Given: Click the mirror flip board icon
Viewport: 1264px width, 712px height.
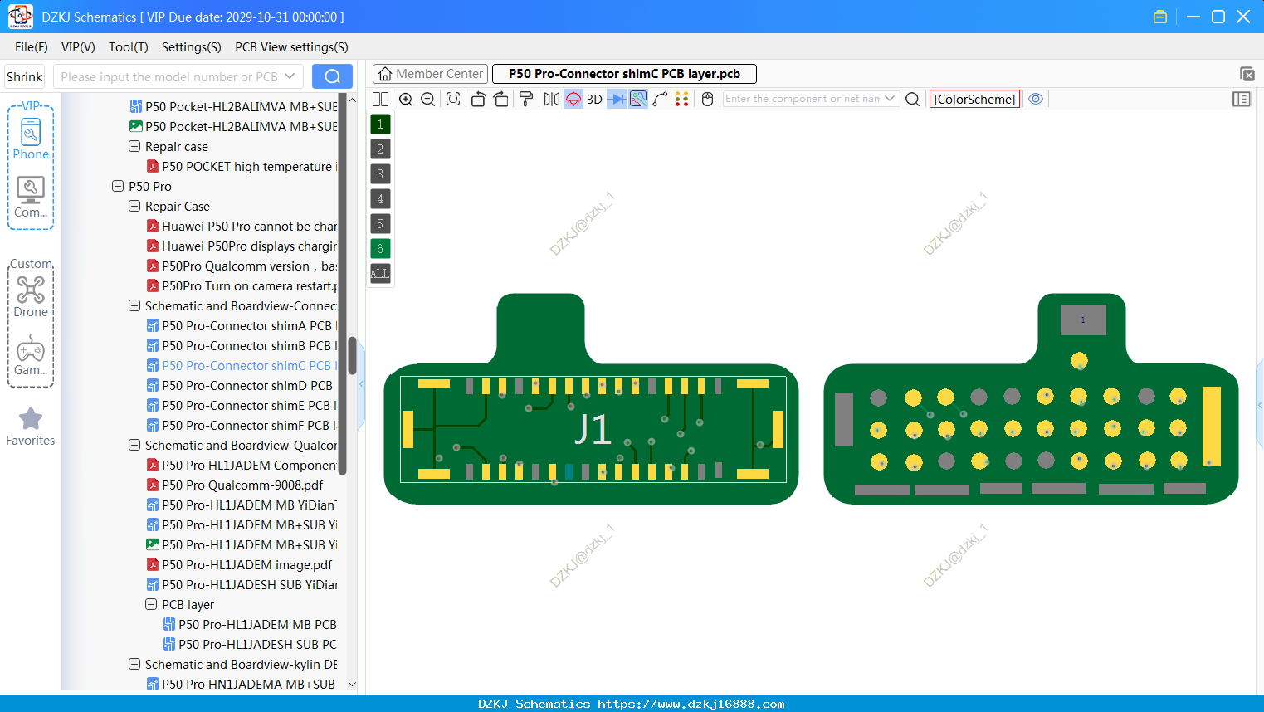Looking at the screenshot, I should pyautogui.click(x=551, y=99).
